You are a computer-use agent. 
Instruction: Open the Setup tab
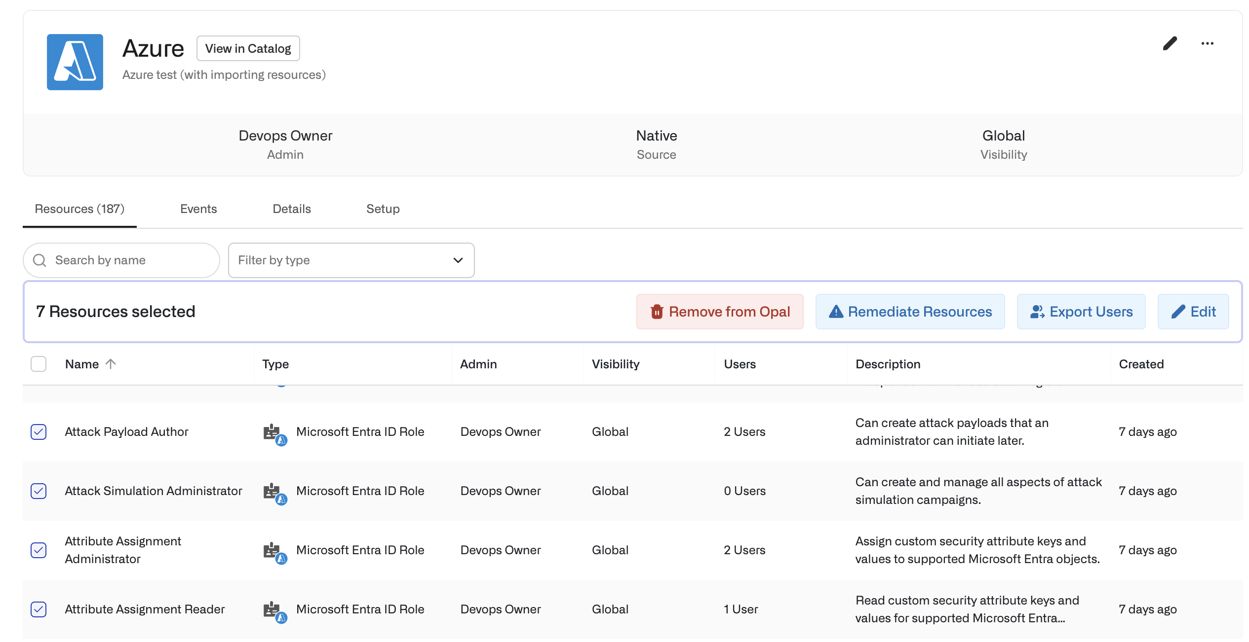383,209
